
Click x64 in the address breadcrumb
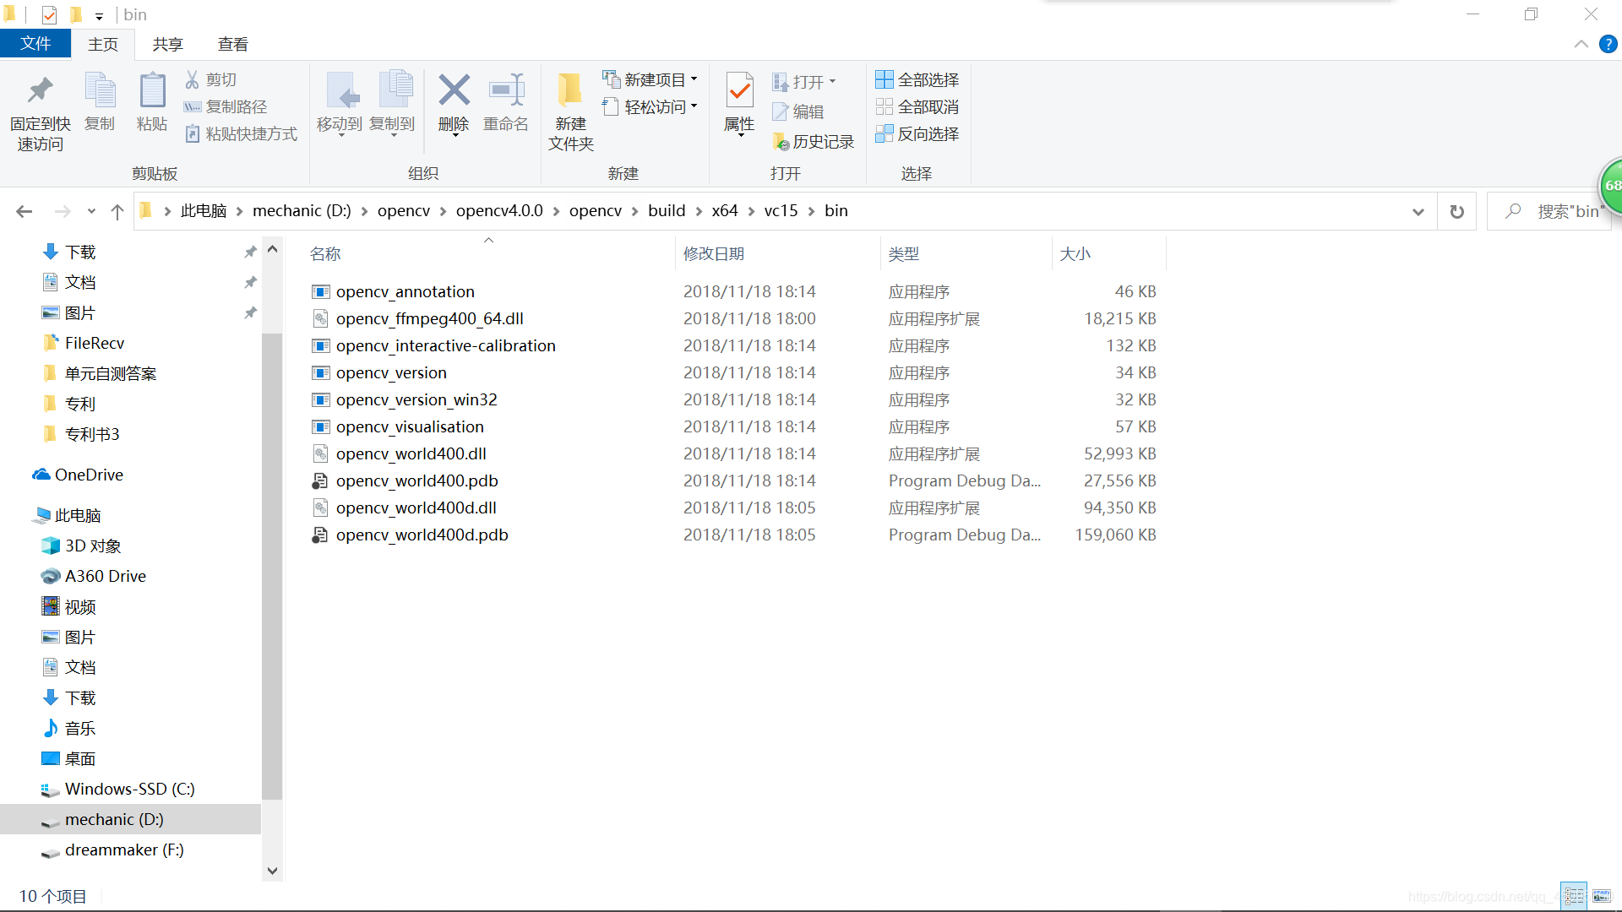(725, 211)
